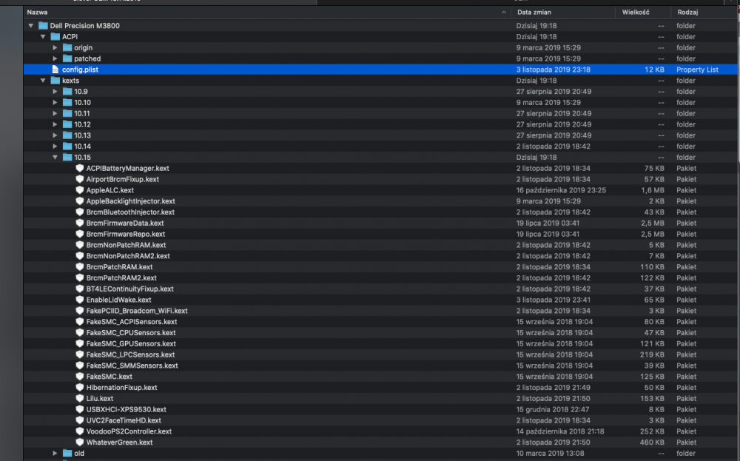Click the FakeSMC_CPUSensors.kext icon
This screenshot has height=461, width=740.
[80, 333]
